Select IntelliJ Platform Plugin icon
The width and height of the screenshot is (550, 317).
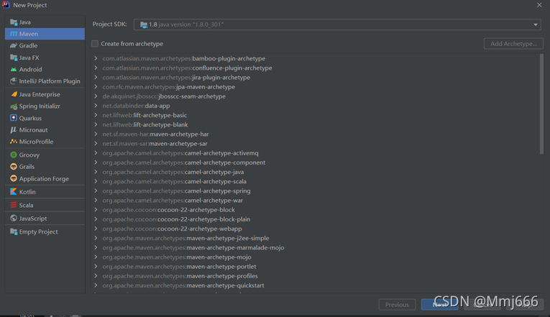click(x=14, y=81)
